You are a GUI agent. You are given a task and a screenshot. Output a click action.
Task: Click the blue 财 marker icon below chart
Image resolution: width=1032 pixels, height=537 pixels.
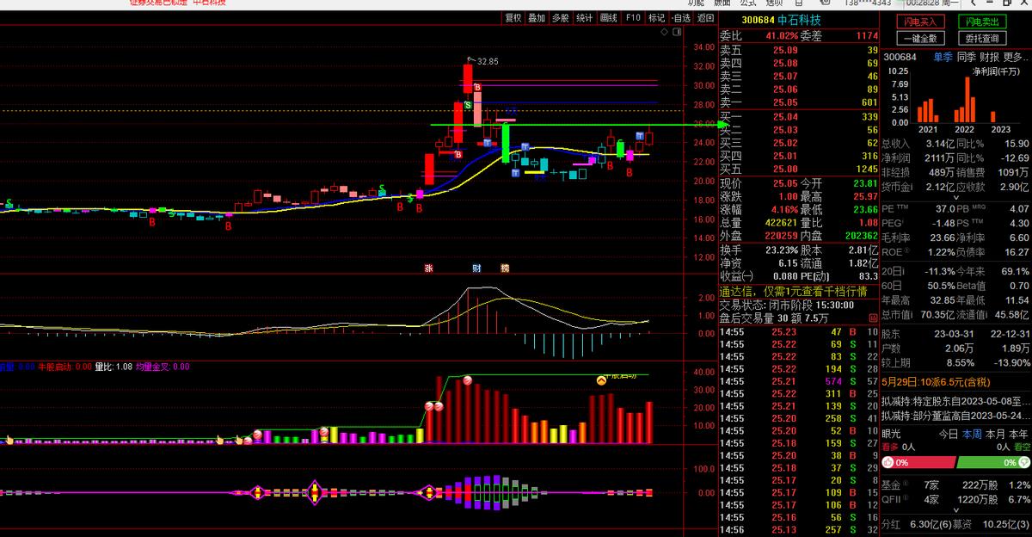(476, 268)
